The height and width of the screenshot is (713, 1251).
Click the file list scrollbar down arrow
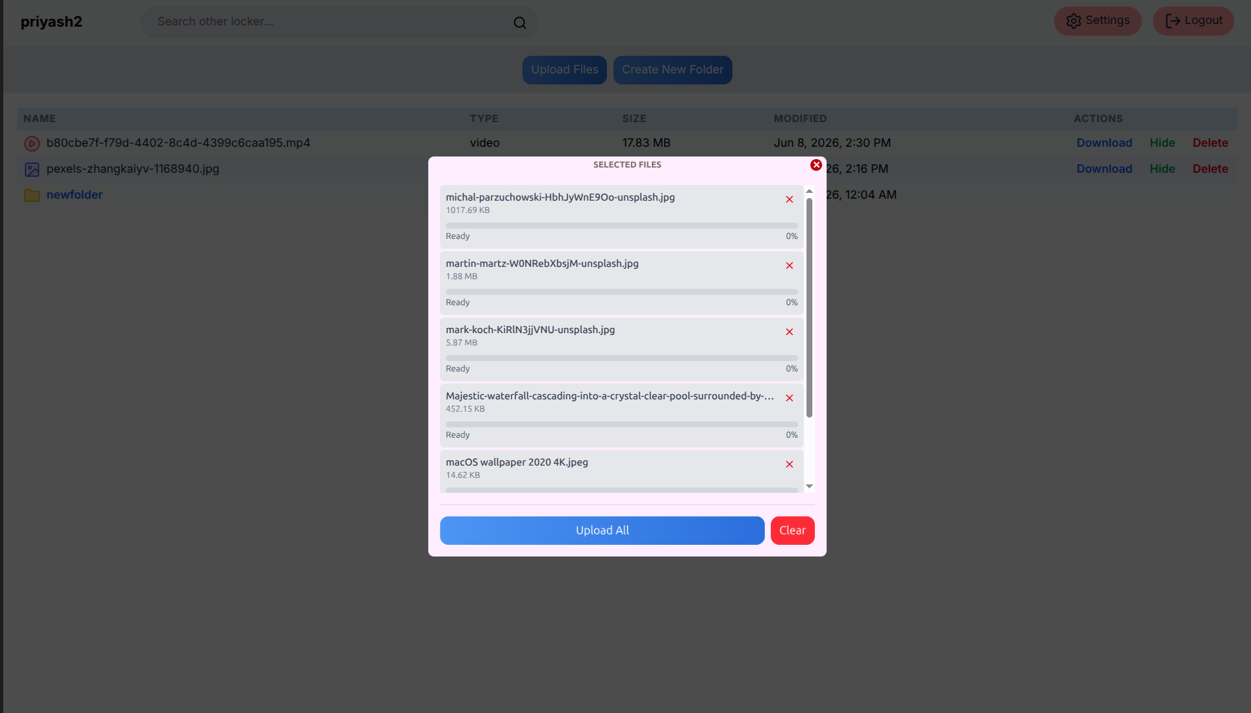pos(809,486)
